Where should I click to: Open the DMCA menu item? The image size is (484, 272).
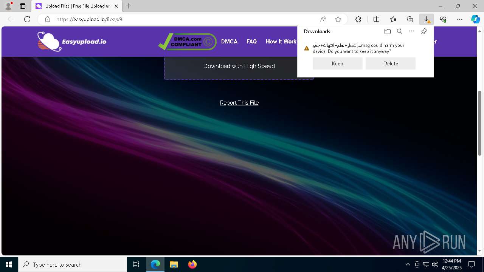click(x=229, y=42)
